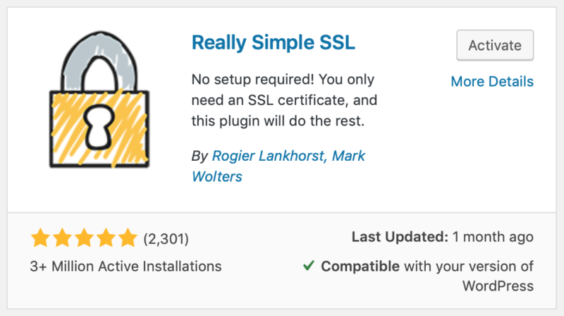The image size is (564, 316).
Task: Click the green compatibility checkmark
Action: tap(308, 266)
